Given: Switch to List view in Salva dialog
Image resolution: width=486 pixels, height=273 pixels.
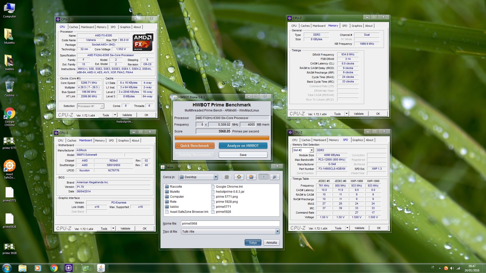Looking at the screenshot, I should coord(264,177).
